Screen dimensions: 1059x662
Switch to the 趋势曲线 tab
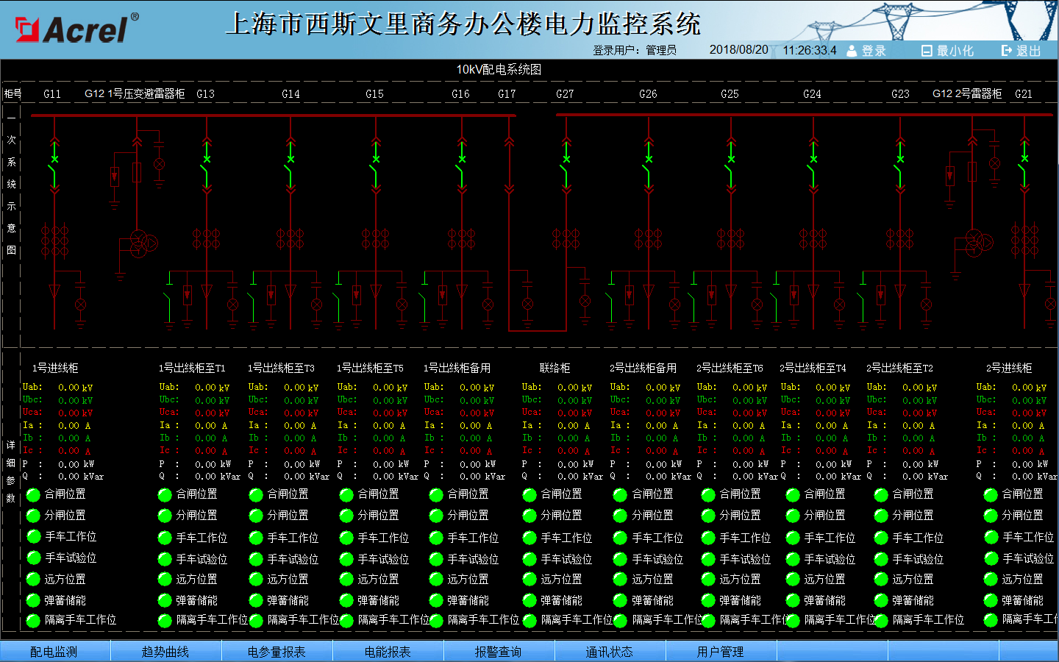click(x=165, y=652)
